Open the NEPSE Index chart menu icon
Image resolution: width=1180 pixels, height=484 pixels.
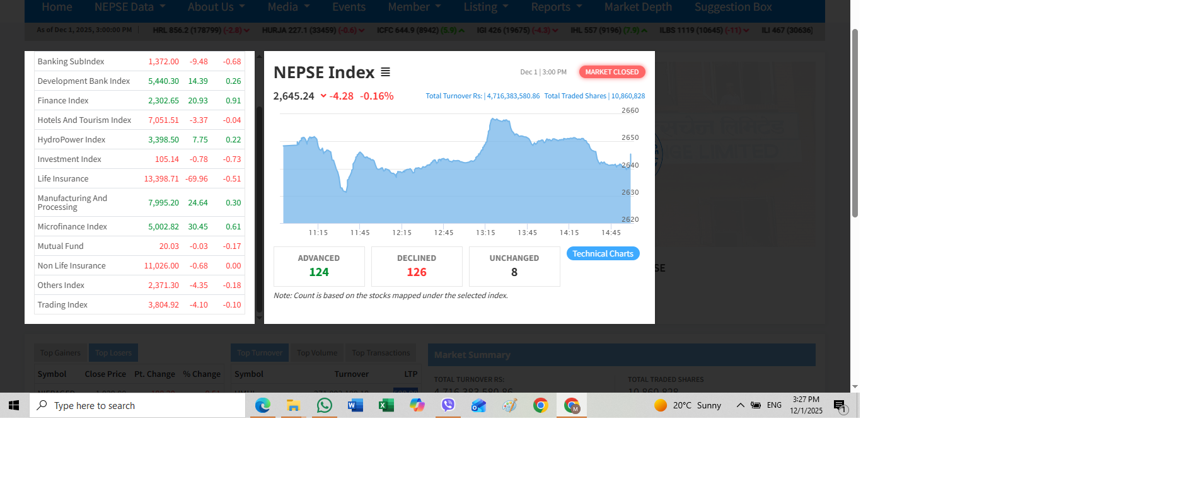[x=385, y=72]
